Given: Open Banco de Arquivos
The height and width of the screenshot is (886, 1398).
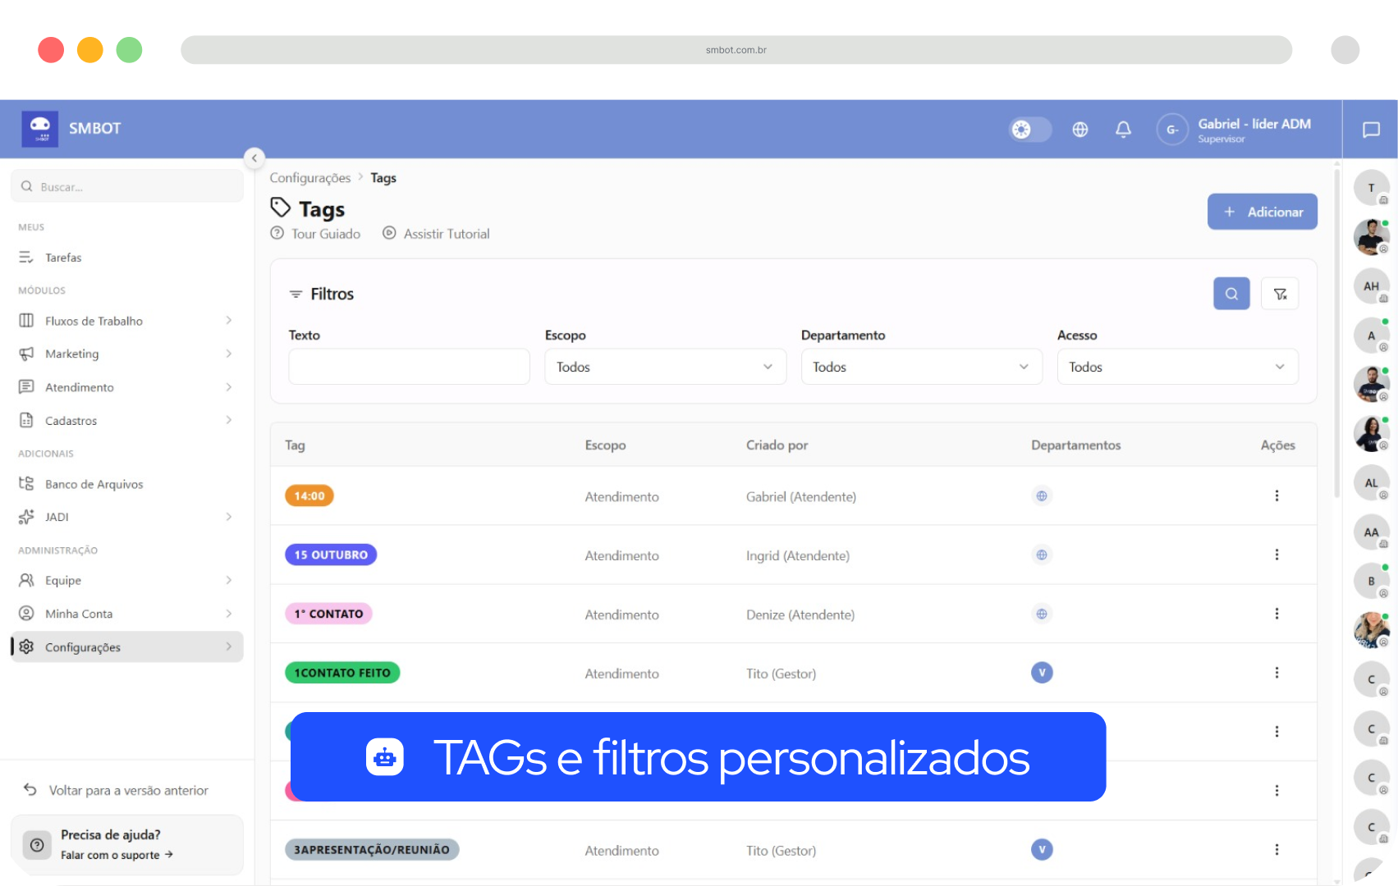Looking at the screenshot, I should coord(126,484).
